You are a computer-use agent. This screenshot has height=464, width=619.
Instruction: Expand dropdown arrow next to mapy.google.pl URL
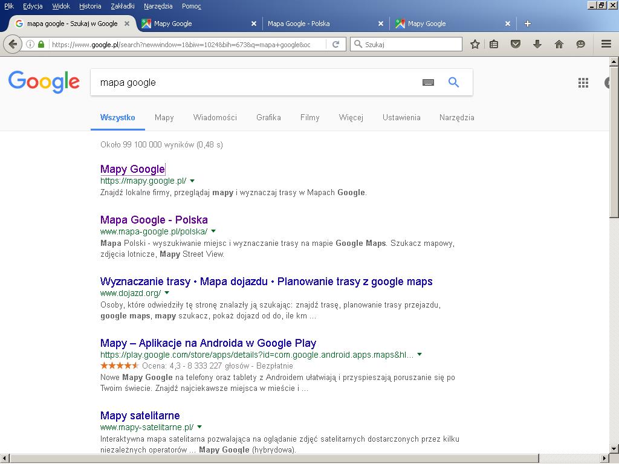tap(192, 181)
